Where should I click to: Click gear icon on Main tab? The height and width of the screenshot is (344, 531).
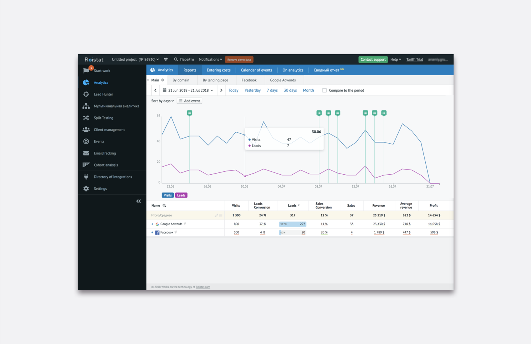pos(163,80)
